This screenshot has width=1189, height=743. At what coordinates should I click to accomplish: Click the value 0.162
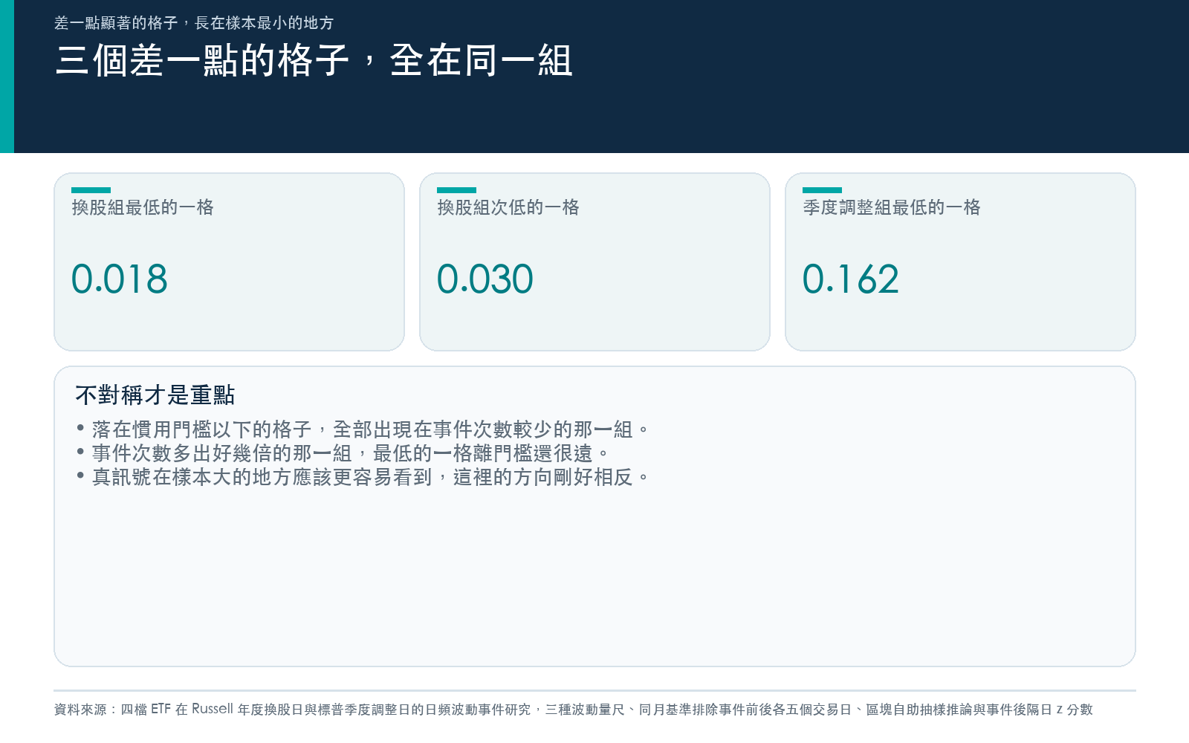(x=851, y=279)
